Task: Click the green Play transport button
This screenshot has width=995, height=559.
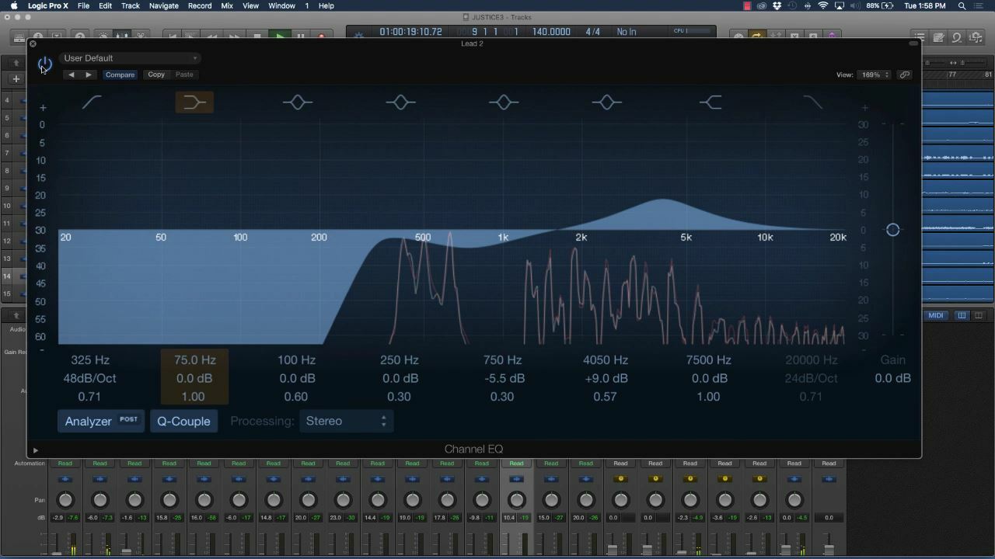Action: point(279,36)
